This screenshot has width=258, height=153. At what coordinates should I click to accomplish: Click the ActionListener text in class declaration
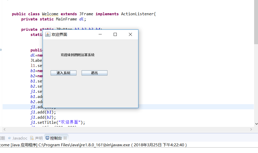[137, 14]
